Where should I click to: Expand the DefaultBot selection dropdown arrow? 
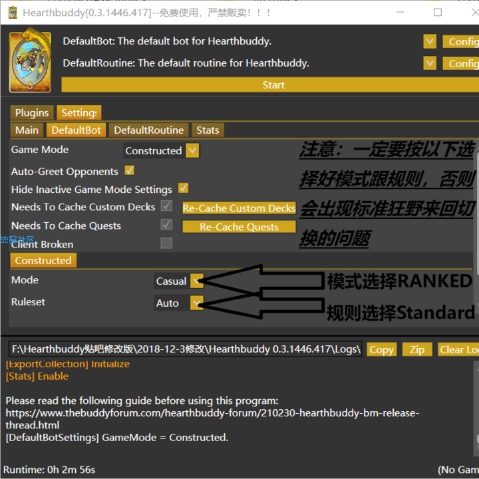tap(430, 41)
